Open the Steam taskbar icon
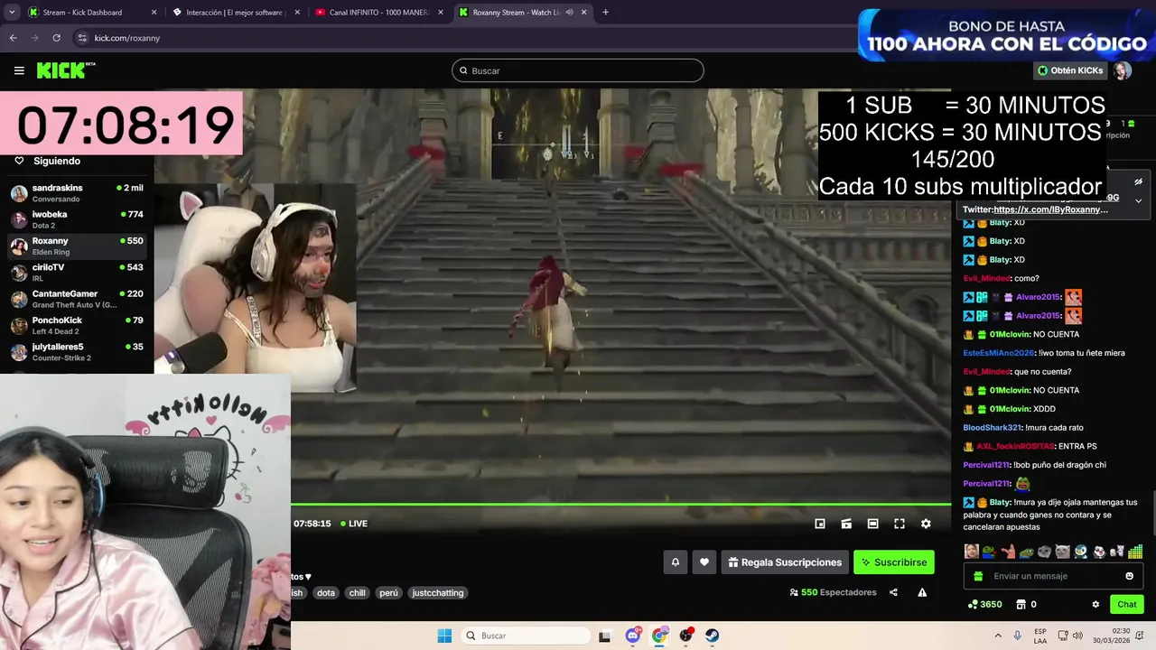The width and height of the screenshot is (1156, 650). [713, 636]
